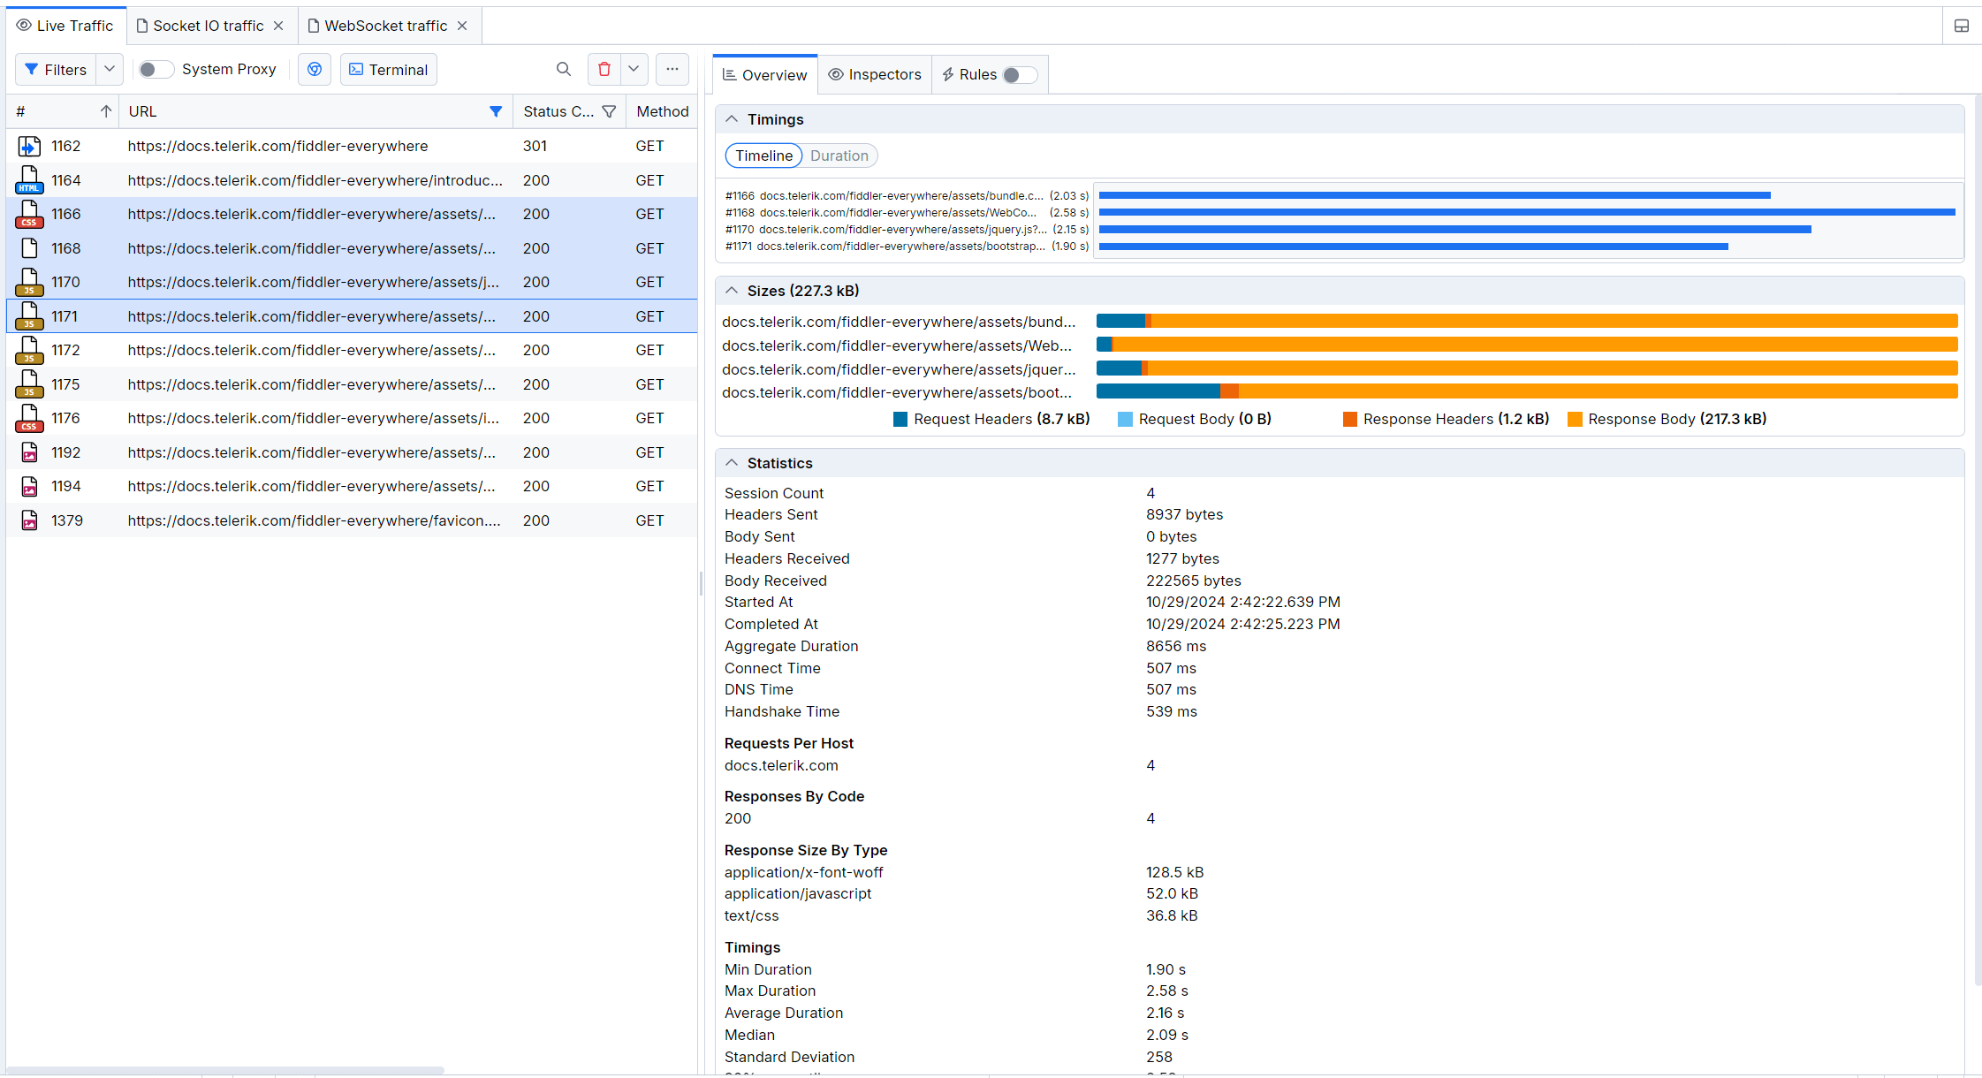1982x1078 pixels.
Task: Expand the delete options dropdown arrow
Action: pos(634,69)
